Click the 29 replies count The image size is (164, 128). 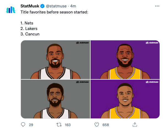tap(31, 125)
